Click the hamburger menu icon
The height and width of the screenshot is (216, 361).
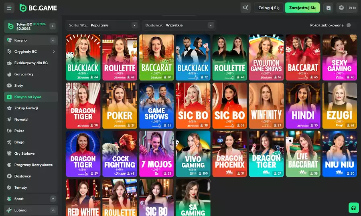10,8
